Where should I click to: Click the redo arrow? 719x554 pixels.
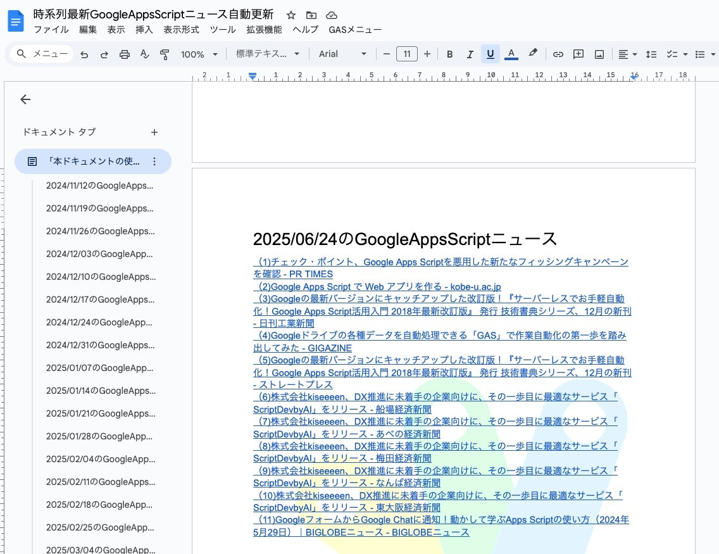104,54
